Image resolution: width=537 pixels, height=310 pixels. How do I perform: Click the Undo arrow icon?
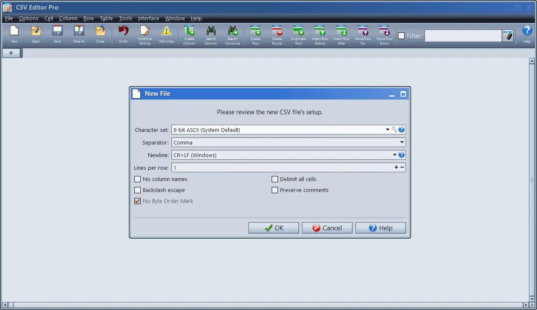[123, 32]
